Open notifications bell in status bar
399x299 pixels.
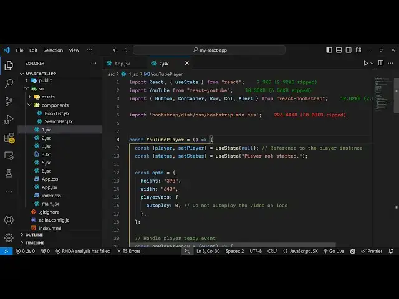(x=391, y=251)
